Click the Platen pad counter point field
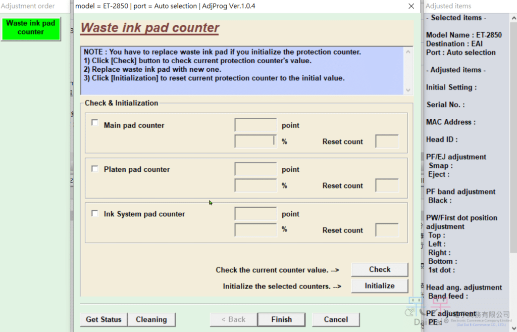This screenshot has width=517, height=332. 255,169
